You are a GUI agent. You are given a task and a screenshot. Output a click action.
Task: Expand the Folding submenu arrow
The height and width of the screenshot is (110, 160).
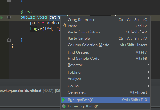click(149, 72)
